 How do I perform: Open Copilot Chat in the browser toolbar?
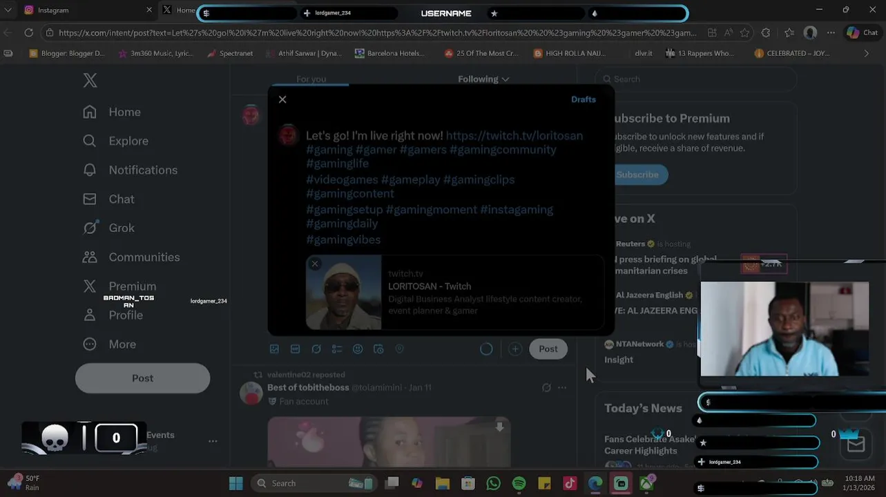click(x=863, y=32)
